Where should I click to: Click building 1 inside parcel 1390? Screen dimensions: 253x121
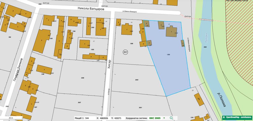click(171, 32)
